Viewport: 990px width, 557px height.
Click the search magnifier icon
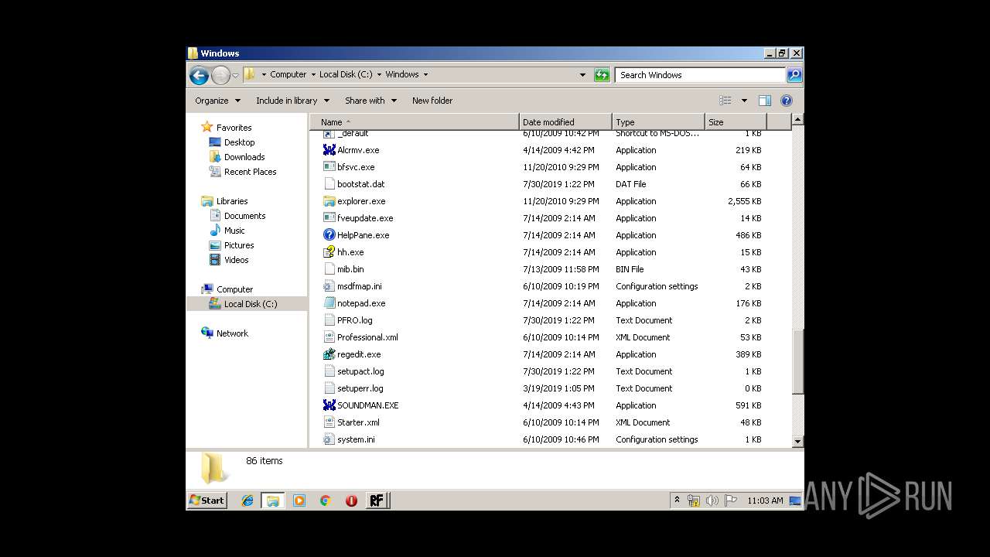[x=794, y=75]
